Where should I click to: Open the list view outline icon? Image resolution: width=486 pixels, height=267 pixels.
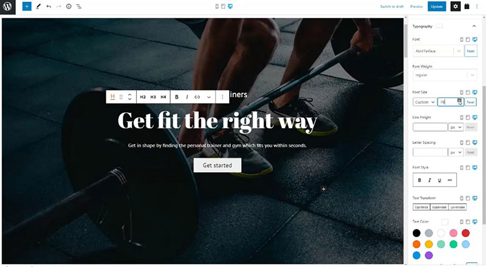[x=79, y=7]
